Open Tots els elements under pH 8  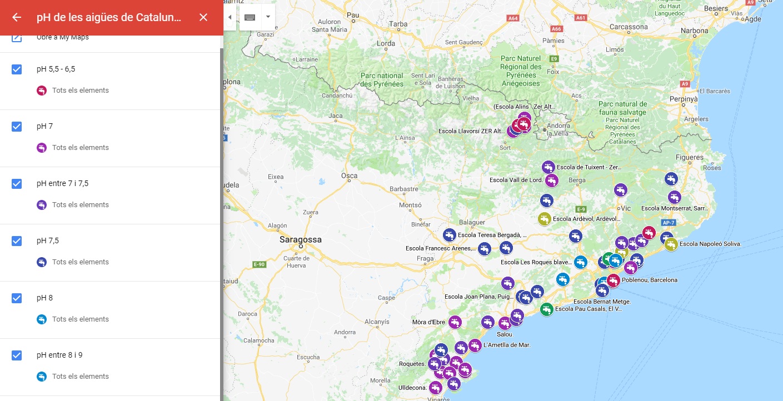click(x=80, y=319)
